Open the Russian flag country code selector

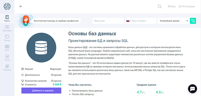(x=129, y=21)
